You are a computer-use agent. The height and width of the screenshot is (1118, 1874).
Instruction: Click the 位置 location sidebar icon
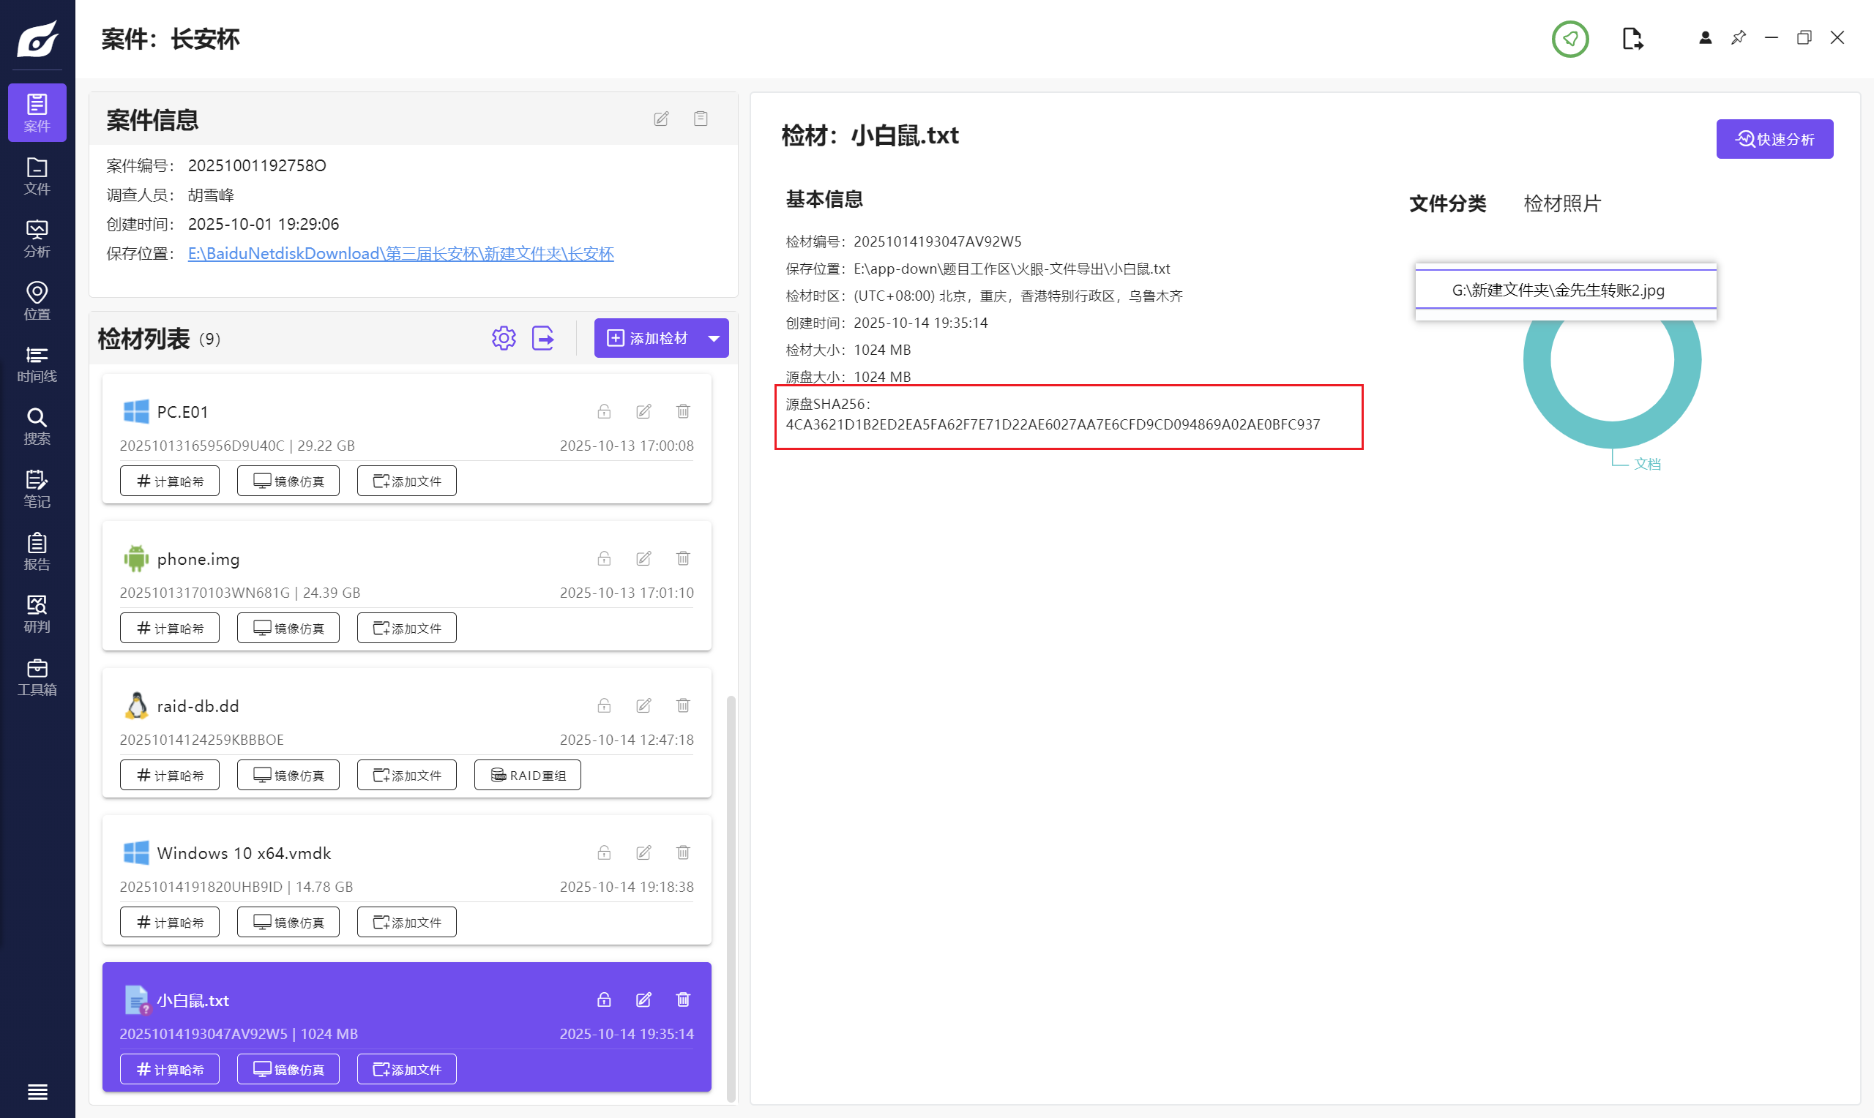click(37, 301)
